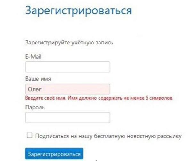Click 'Введите своё имя' at the error's start
Screen dimensions: 192x161
click(x=45, y=98)
